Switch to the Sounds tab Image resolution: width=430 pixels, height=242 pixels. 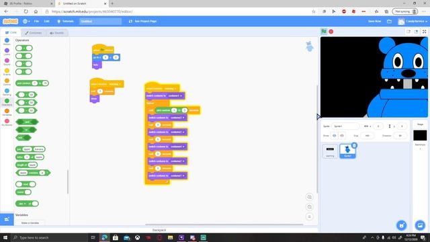click(56, 33)
